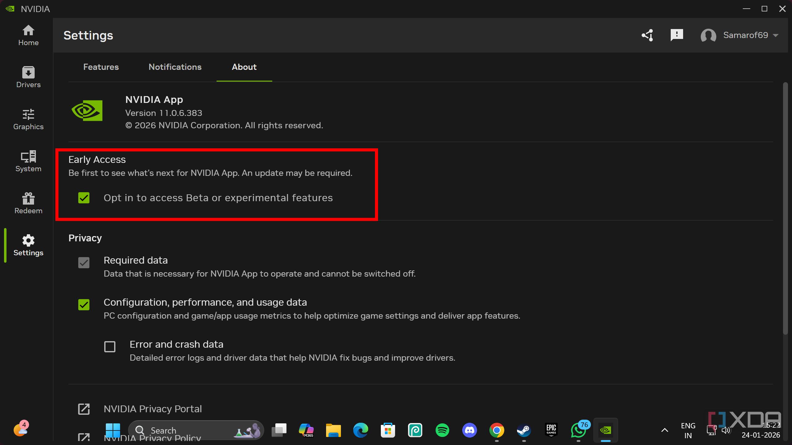Switch to the Features tab

(101, 67)
